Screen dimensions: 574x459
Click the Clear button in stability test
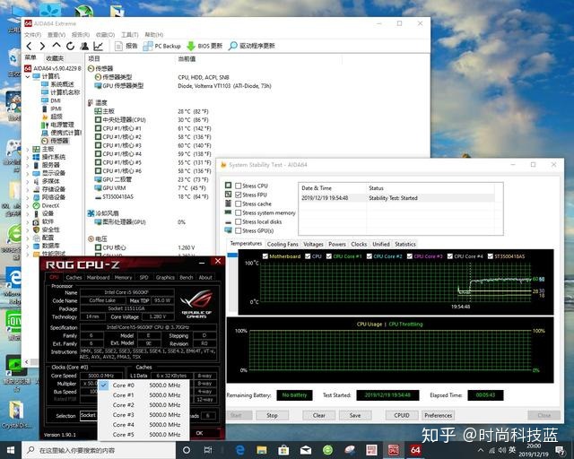319,415
